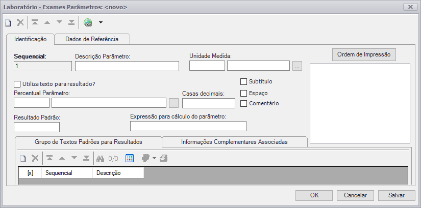This screenshot has height=208, width=421.
Task: Focus the Percentual Parâmetro description field
Action: (109, 103)
